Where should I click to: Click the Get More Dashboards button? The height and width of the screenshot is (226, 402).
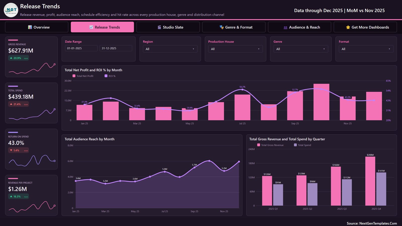365,27
